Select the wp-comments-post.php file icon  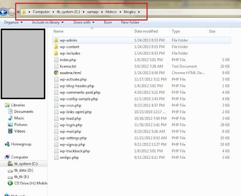tap(56, 92)
